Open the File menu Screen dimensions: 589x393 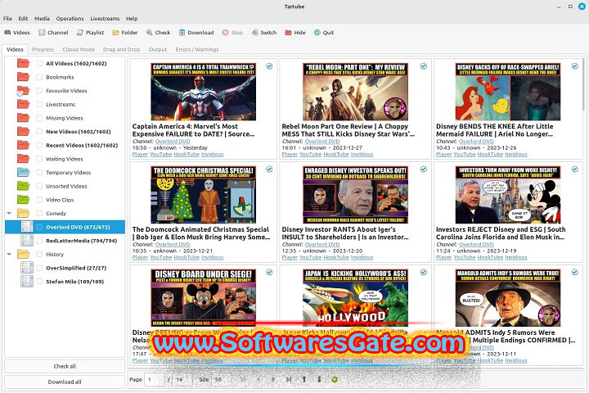tap(7, 19)
